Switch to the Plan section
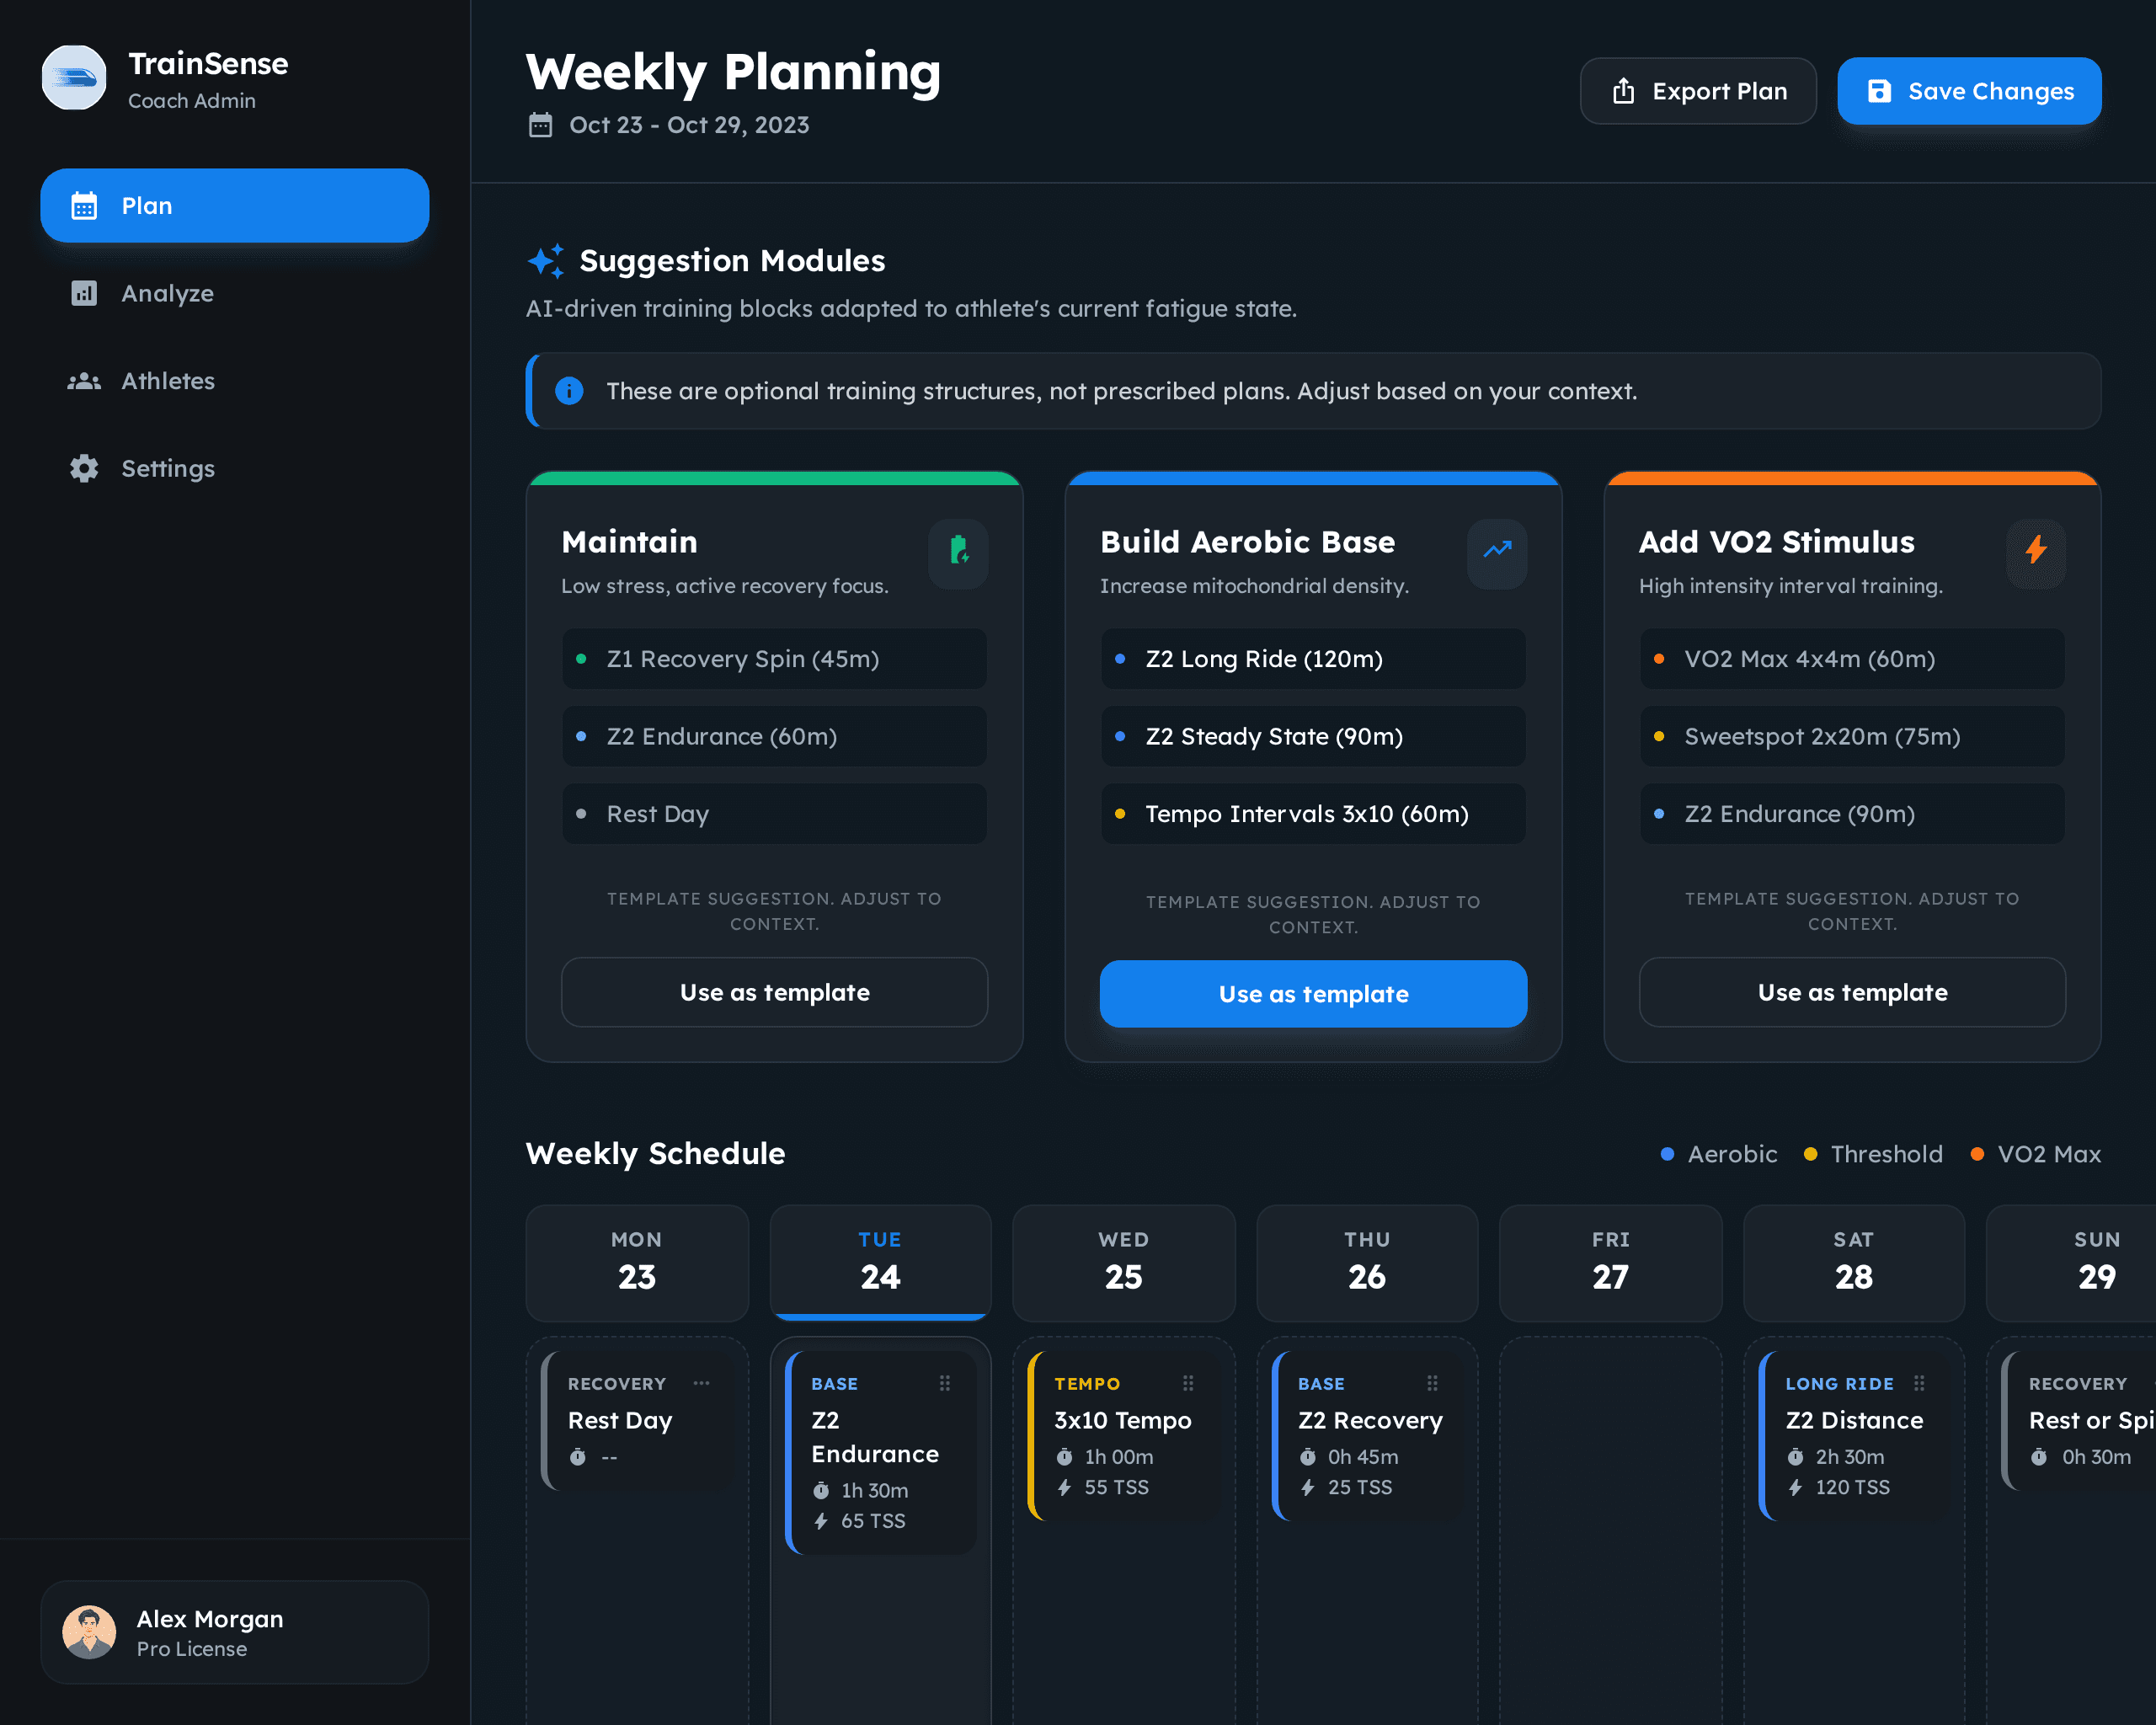This screenshot has width=2156, height=1725. (x=146, y=206)
